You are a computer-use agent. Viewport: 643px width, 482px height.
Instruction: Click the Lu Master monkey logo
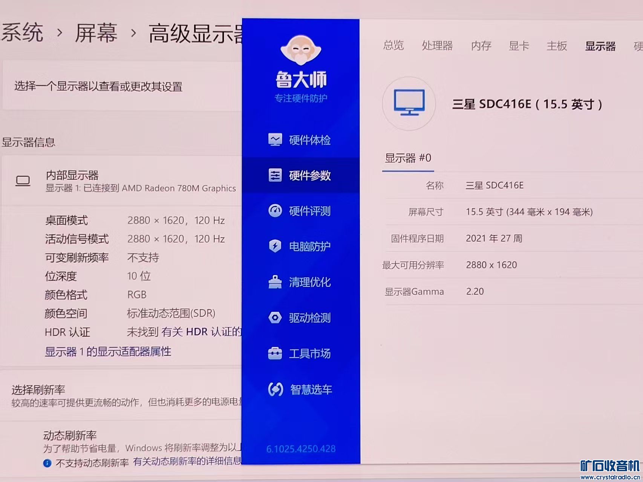(x=301, y=50)
